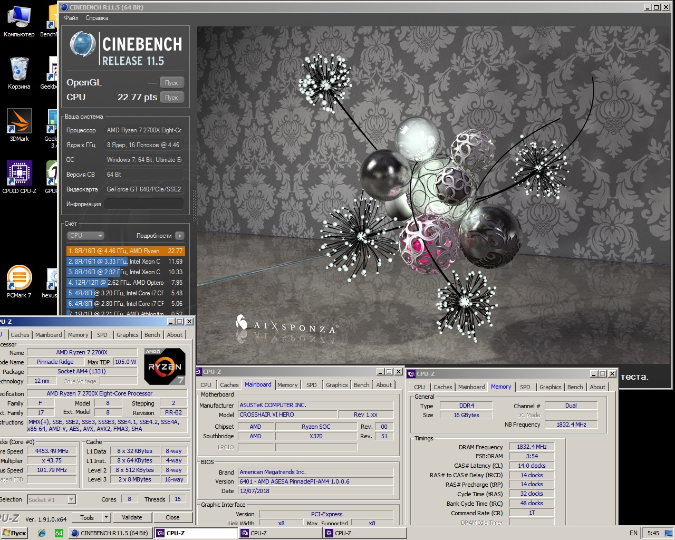The height and width of the screenshot is (540, 675).
Task: Click the CPU-Z Mainboard window title icon
Action: [x=199, y=372]
